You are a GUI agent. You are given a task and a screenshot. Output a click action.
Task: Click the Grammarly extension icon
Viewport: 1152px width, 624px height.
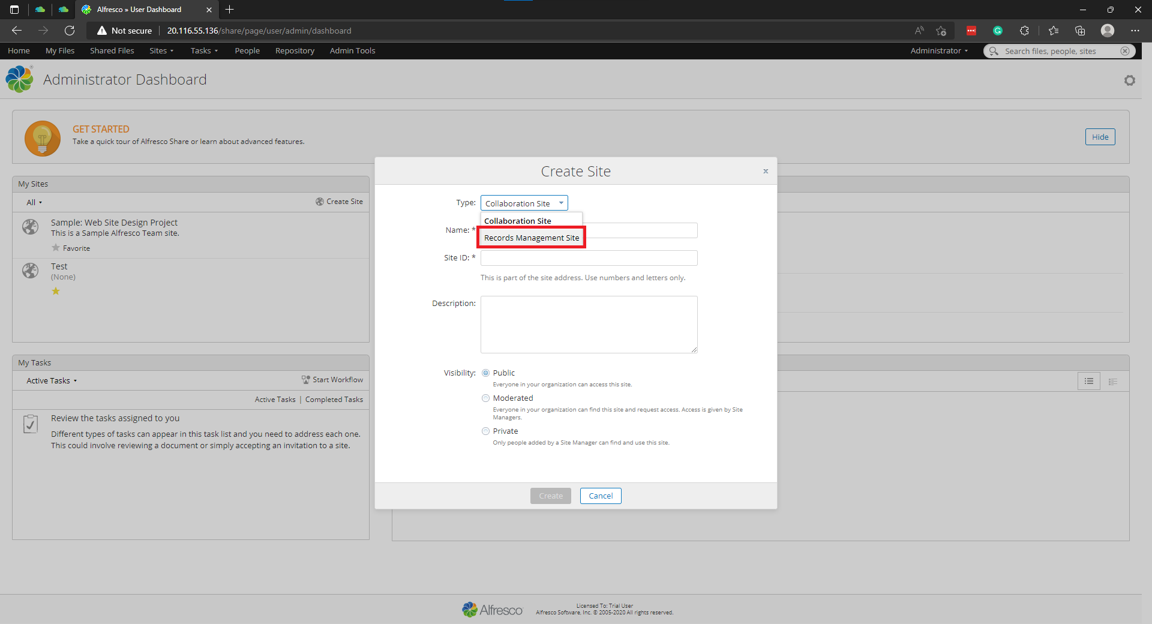998,31
